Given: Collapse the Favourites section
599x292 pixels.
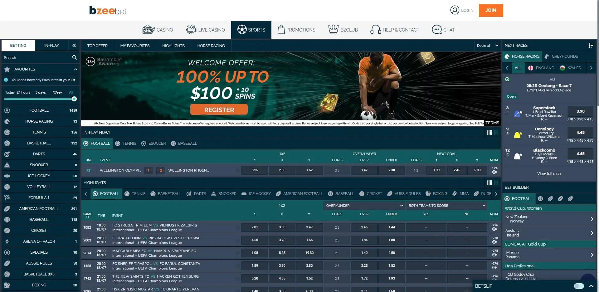Looking at the screenshot, I should coord(75,69).
